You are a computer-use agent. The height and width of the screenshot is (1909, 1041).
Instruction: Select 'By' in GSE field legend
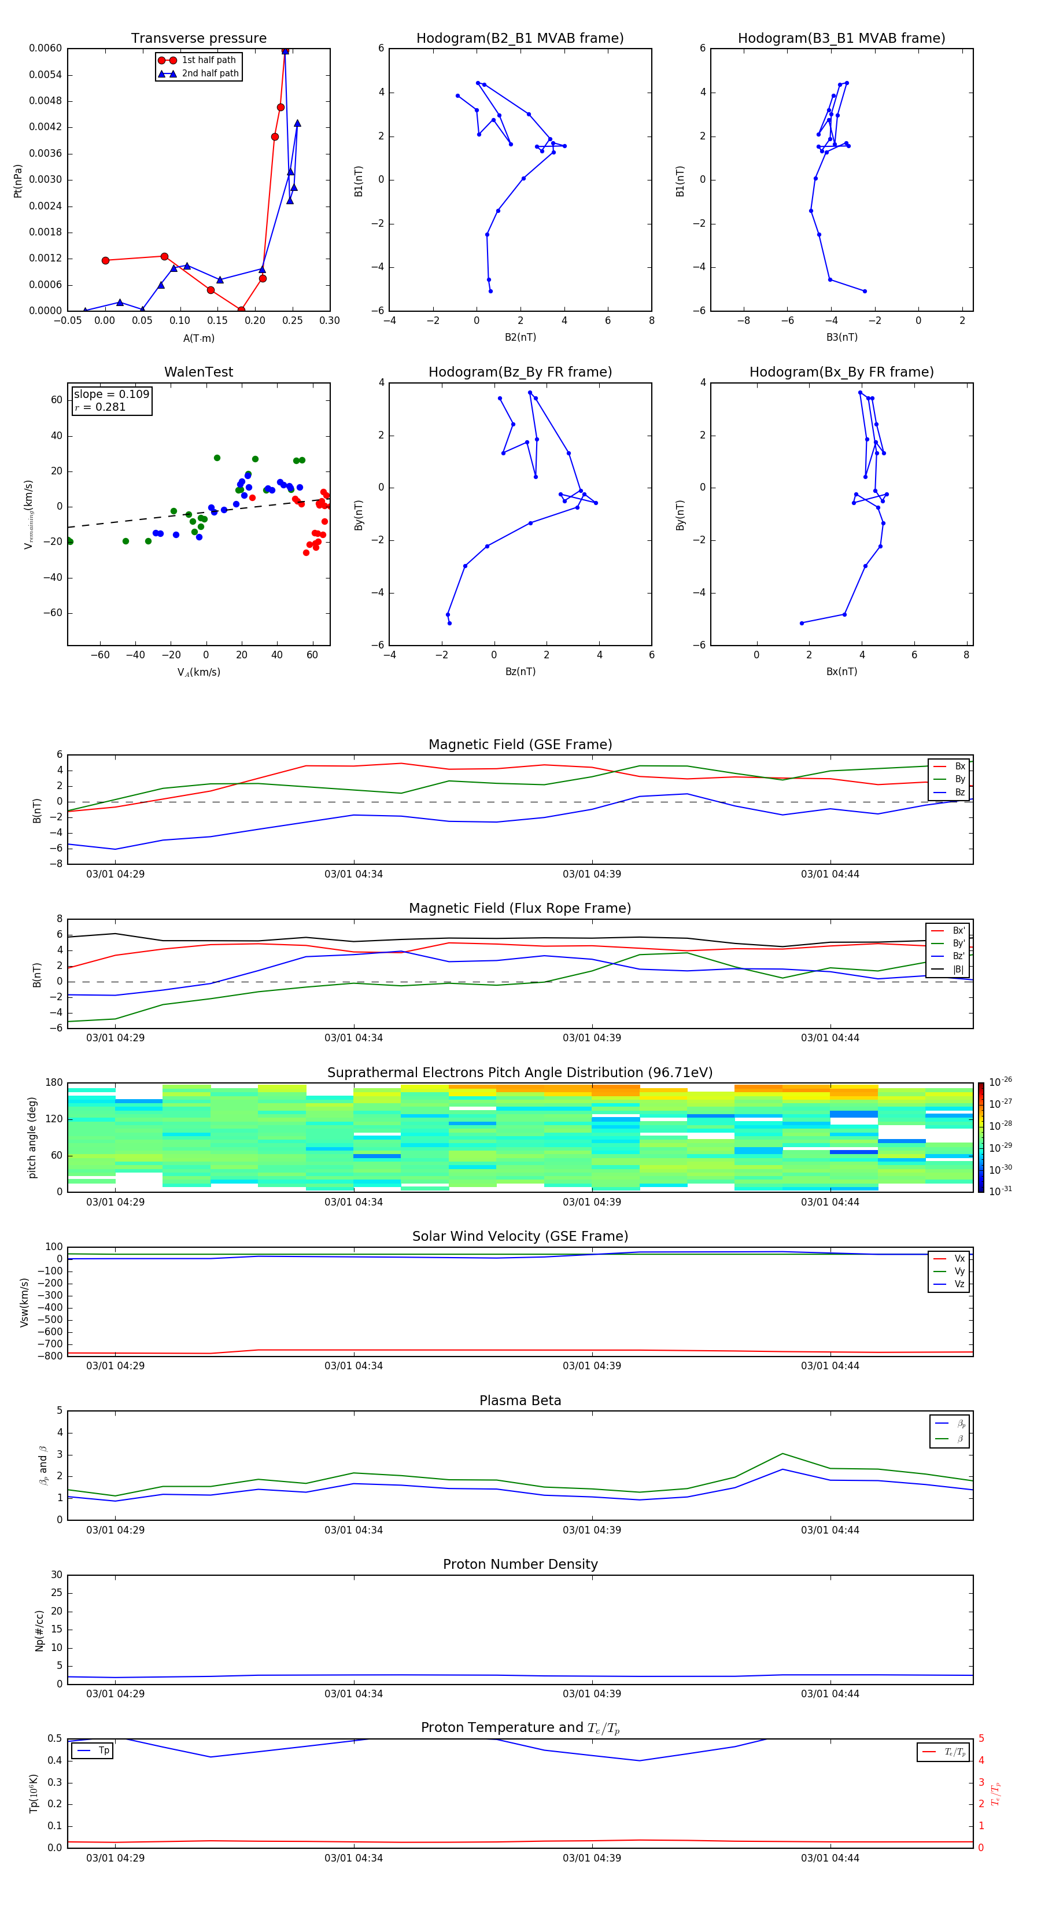949,779
